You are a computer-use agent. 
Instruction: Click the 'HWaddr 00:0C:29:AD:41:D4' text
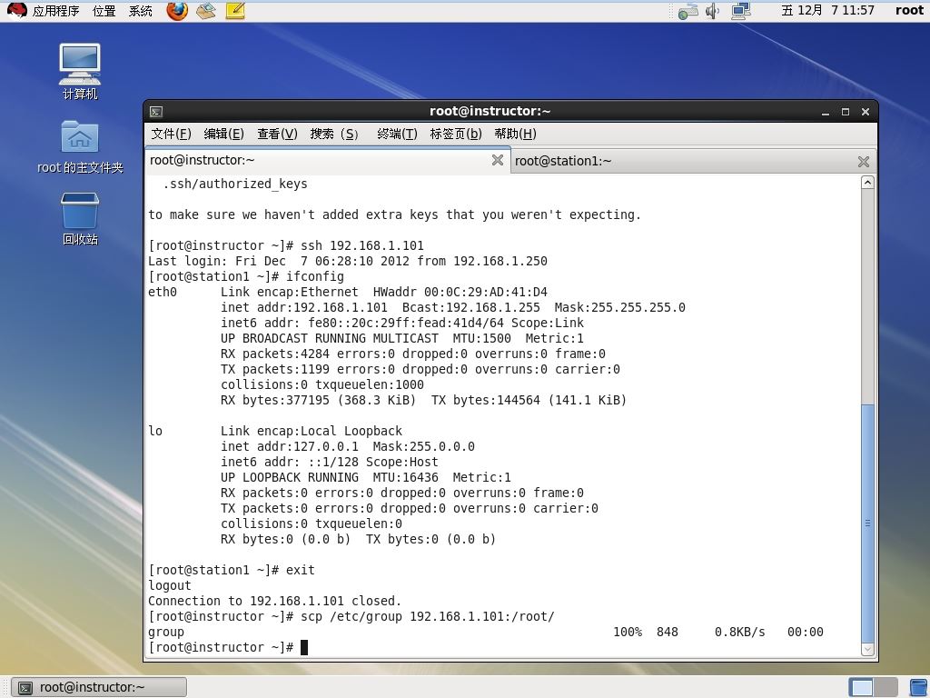[x=460, y=292]
